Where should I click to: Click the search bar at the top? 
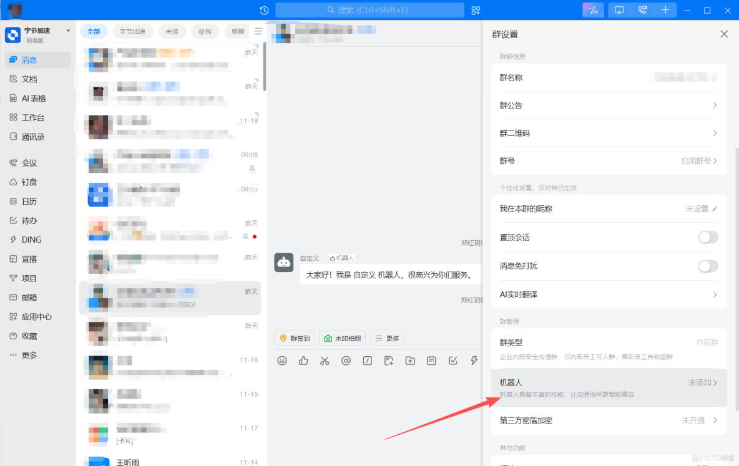point(369,10)
